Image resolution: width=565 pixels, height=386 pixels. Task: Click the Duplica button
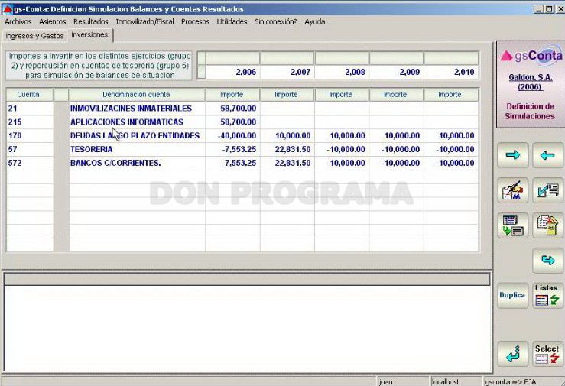pos(513,295)
